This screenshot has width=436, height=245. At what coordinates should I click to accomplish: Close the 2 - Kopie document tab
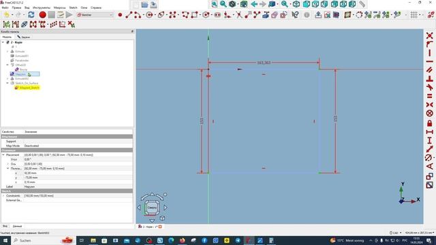coord(160,227)
